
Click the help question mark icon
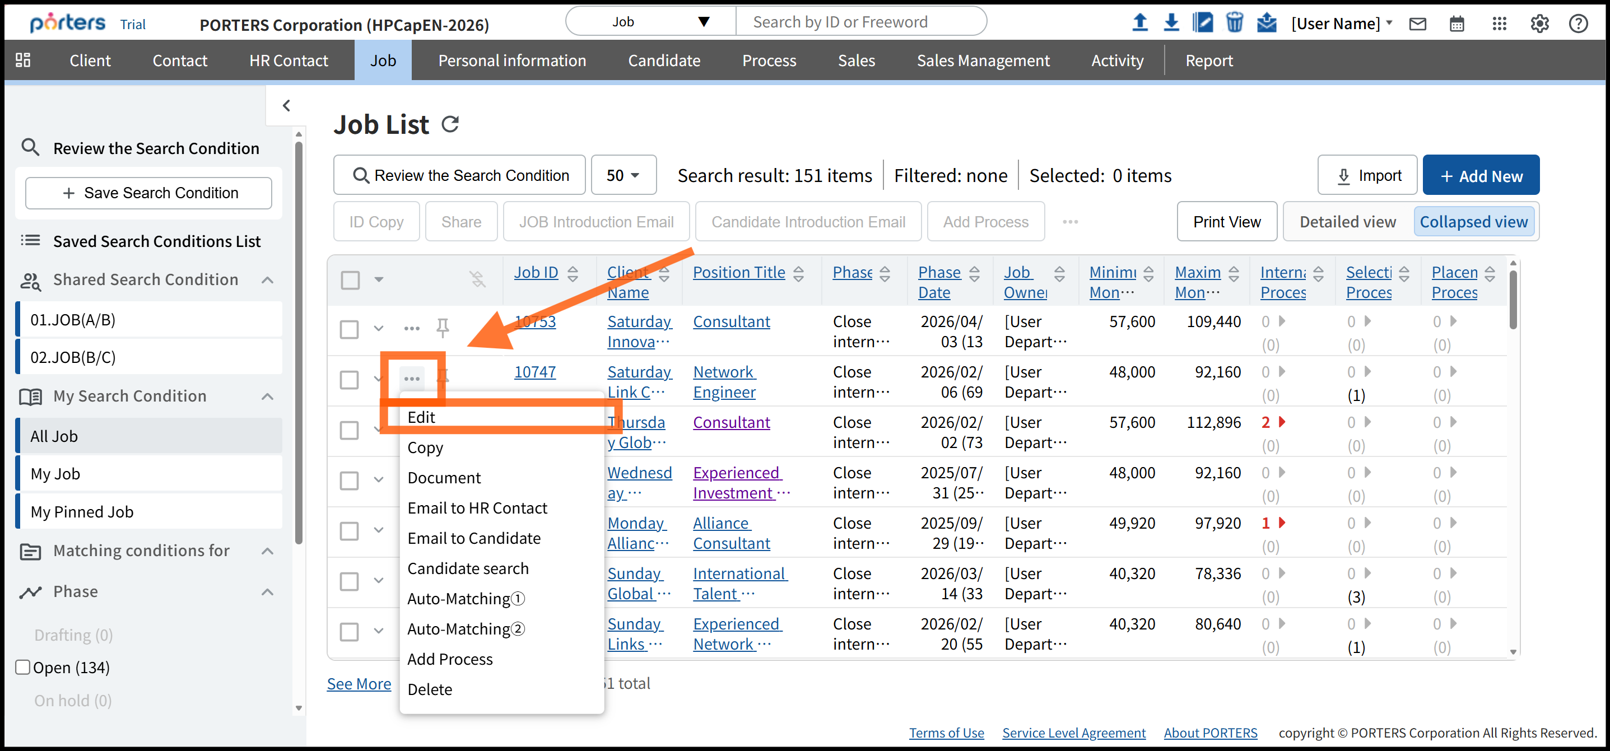[x=1578, y=24]
